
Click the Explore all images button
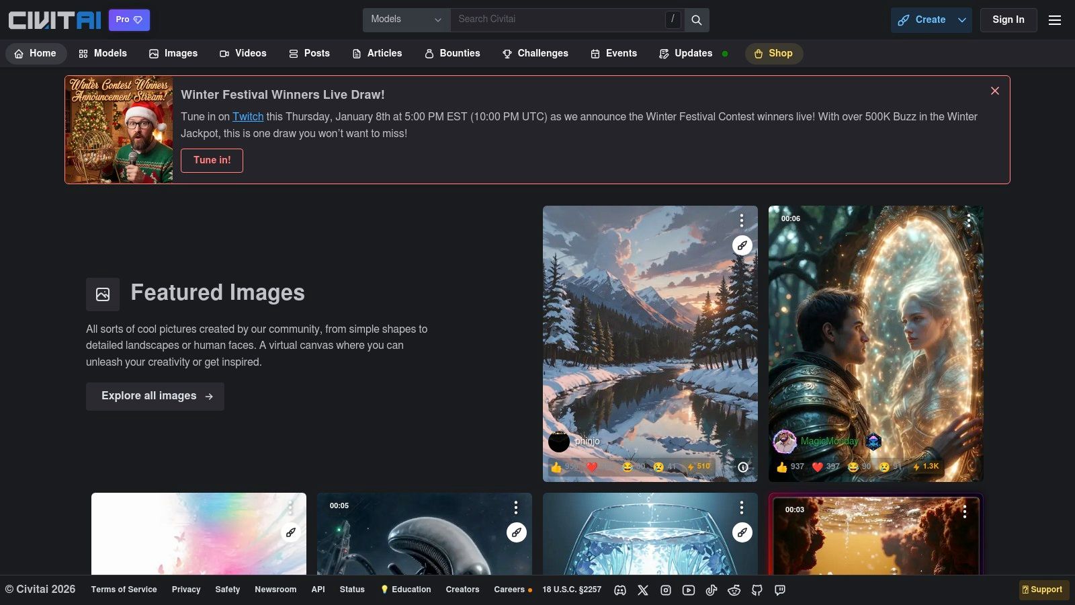pyautogui.click(x=155, y=396)
